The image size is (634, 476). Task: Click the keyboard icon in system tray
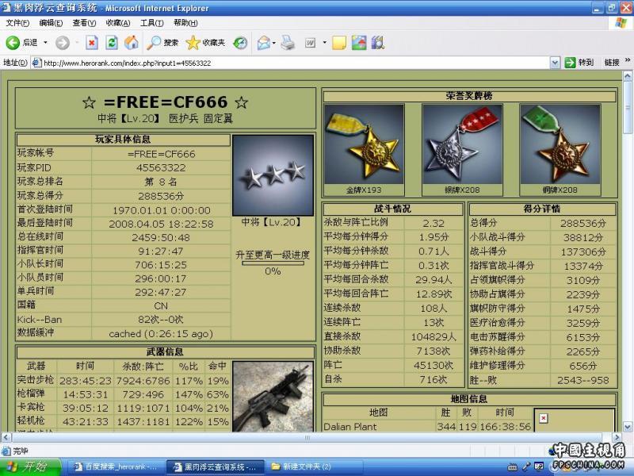coord(512,467)
